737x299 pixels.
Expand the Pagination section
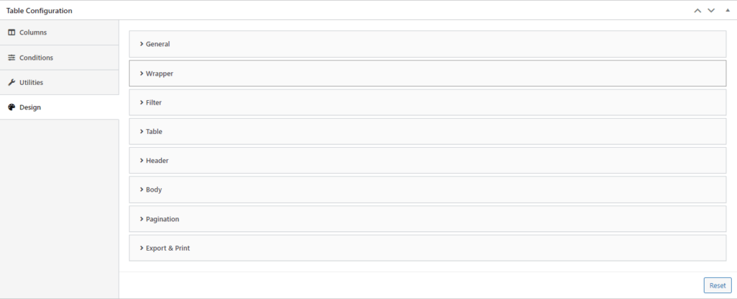[162, 219]
